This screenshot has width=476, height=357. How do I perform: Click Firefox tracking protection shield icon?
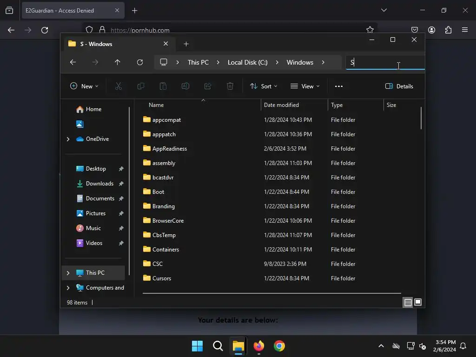coord(89,30)
